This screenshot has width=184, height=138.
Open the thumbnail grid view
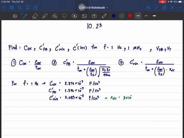pos(12,8)
